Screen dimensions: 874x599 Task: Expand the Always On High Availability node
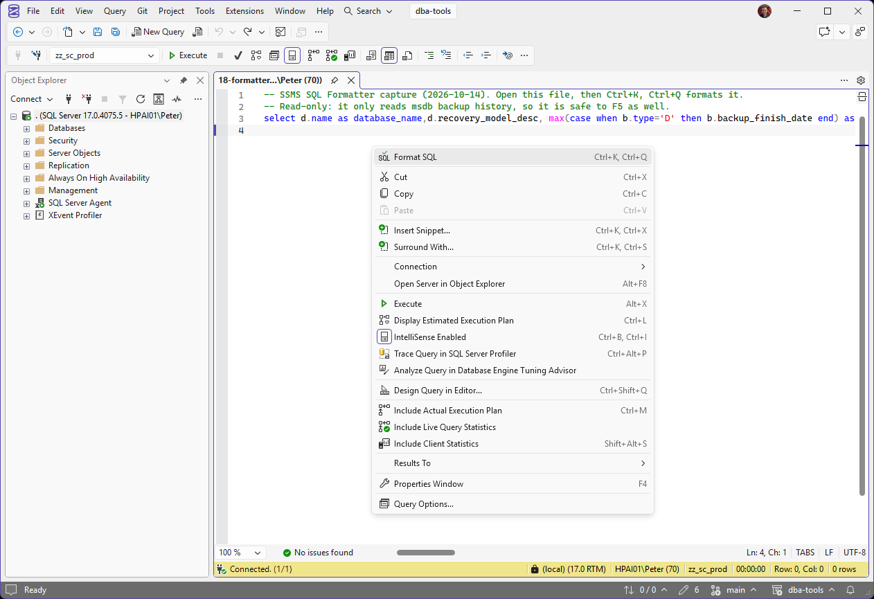pos(27,178)
